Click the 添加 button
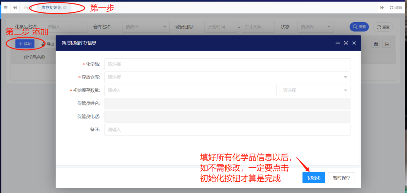Image resolution: width=407 pixels, height=193 pixels. tap(25, 44)
